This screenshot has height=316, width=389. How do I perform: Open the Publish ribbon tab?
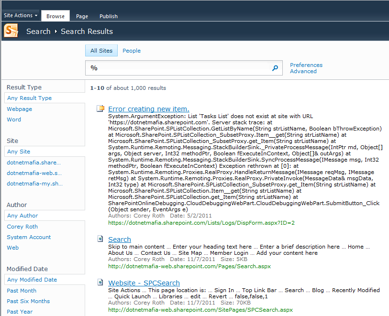tap(109, 16)
